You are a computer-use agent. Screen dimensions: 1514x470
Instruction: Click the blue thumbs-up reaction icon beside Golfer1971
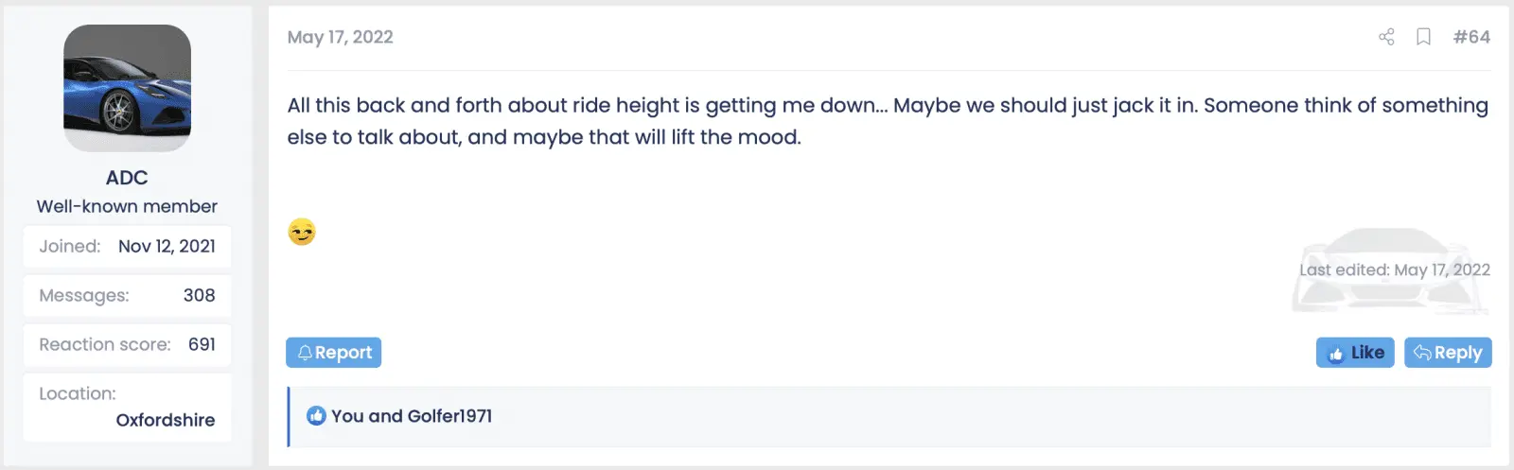pyautogui.click(x=317, y=416)
